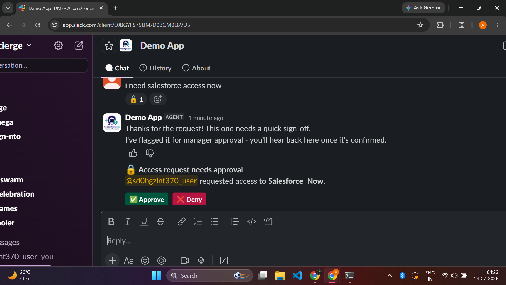Click the conversation search box in sidebar
This screenshot has width=506, height=285.
click(44, 65)
